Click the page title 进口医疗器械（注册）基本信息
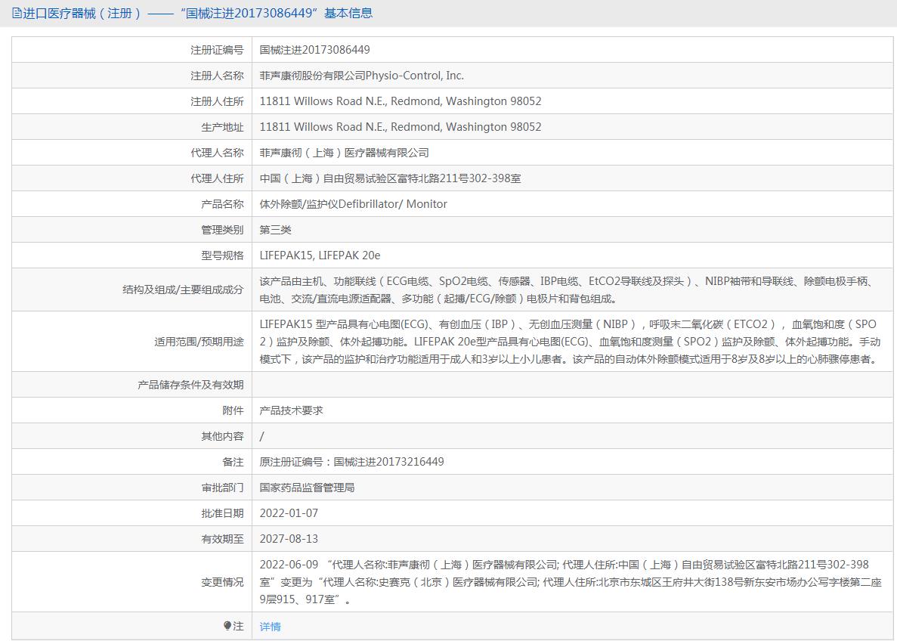897x641 pixels. (198, 13)
